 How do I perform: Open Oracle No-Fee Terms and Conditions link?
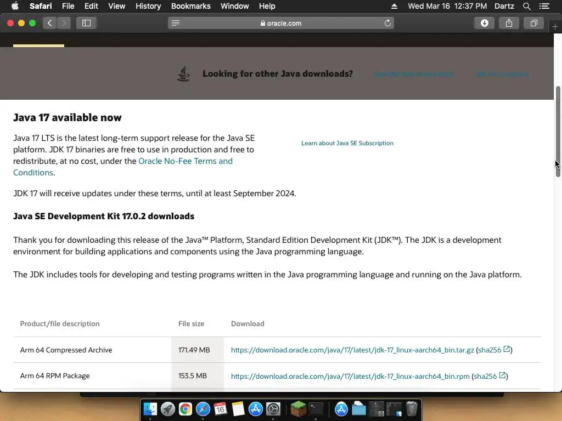click(x=123, y=167)
